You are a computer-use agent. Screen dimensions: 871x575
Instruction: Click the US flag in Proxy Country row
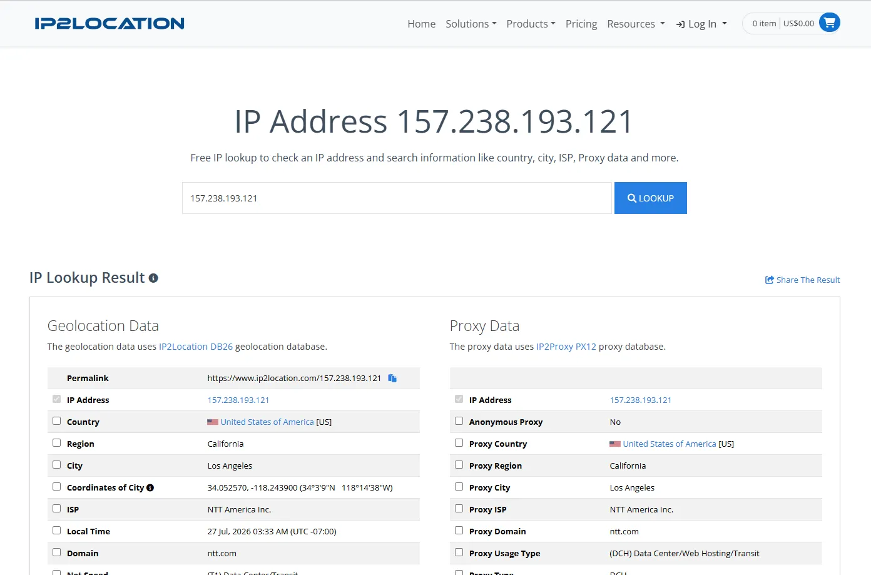coord(615,444)
